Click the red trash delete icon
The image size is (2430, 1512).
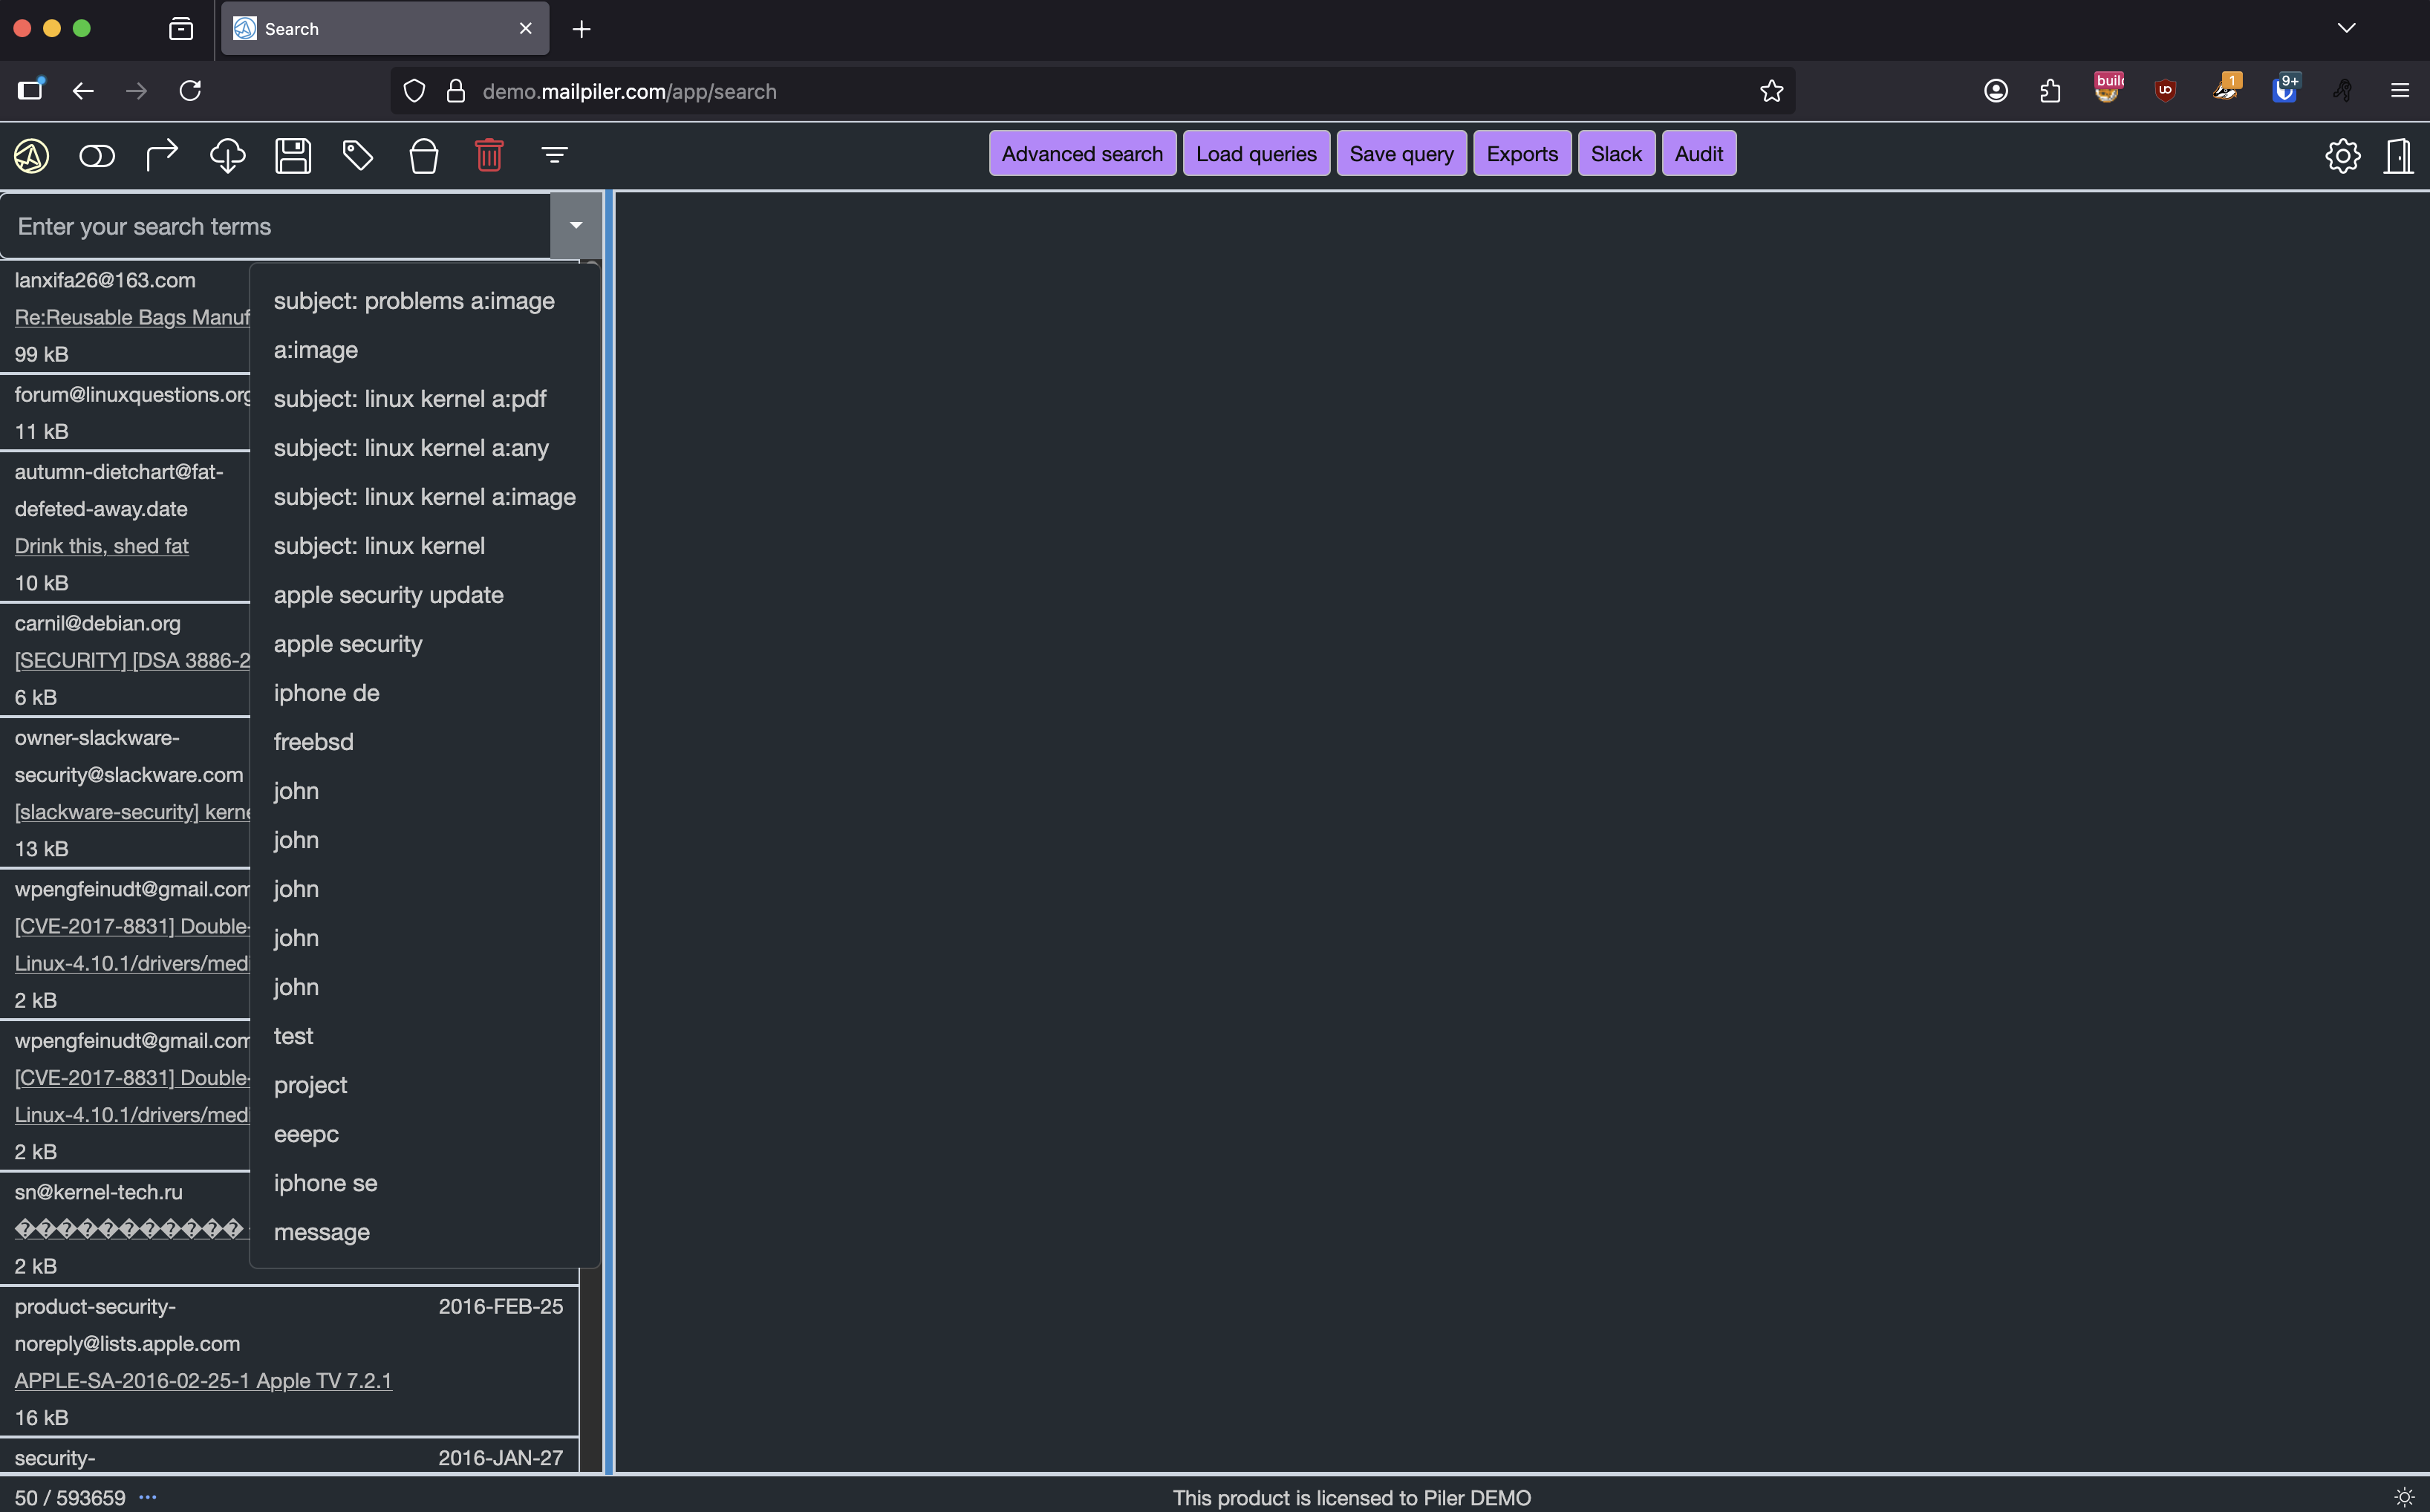click(x=489, y=156)
